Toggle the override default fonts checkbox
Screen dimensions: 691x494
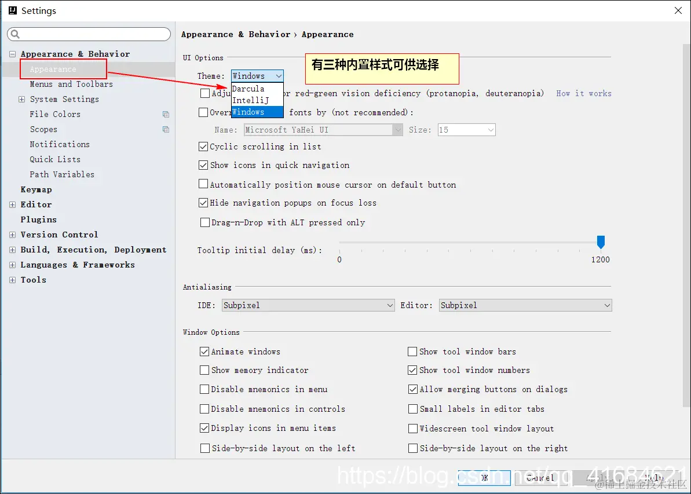pyautogui.click(x=203, y=112)
